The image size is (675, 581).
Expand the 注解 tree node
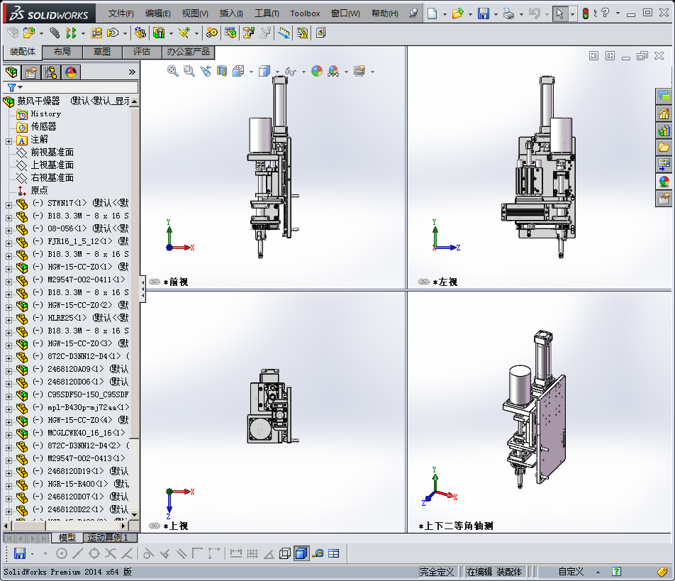(9, 141)
